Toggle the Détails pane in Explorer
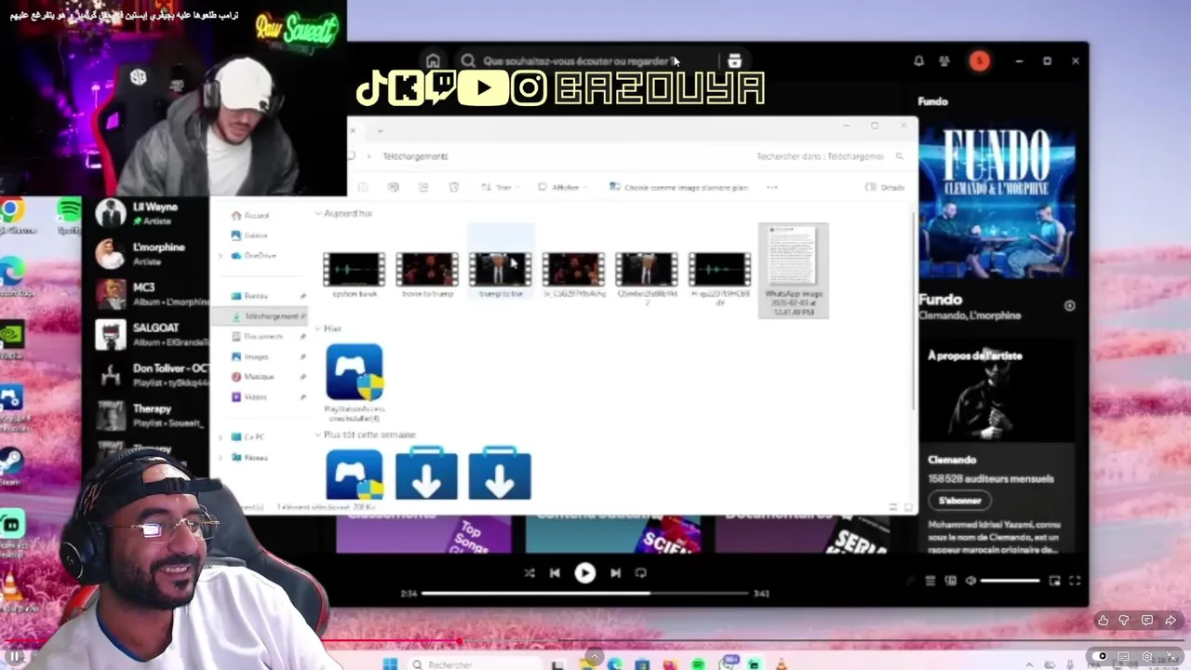 [885, 187]
